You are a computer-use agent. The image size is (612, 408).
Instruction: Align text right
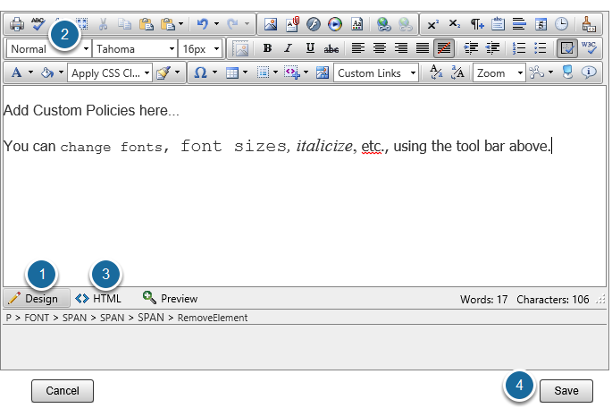[401, 48]
